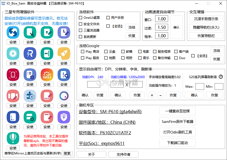Click the blue list-with-gear icon

coord(30,75)
